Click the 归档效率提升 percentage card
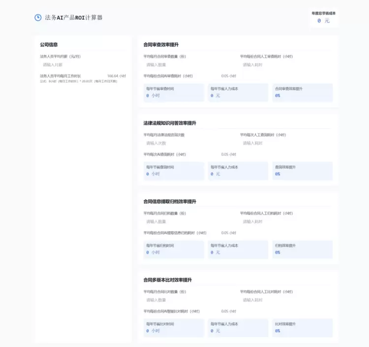369x347 pixels. 302,249
